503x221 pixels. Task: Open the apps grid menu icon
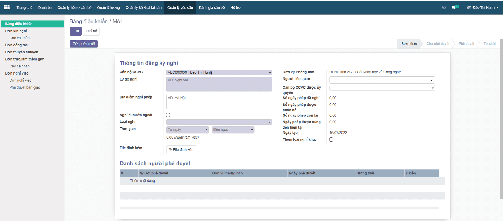7,7
